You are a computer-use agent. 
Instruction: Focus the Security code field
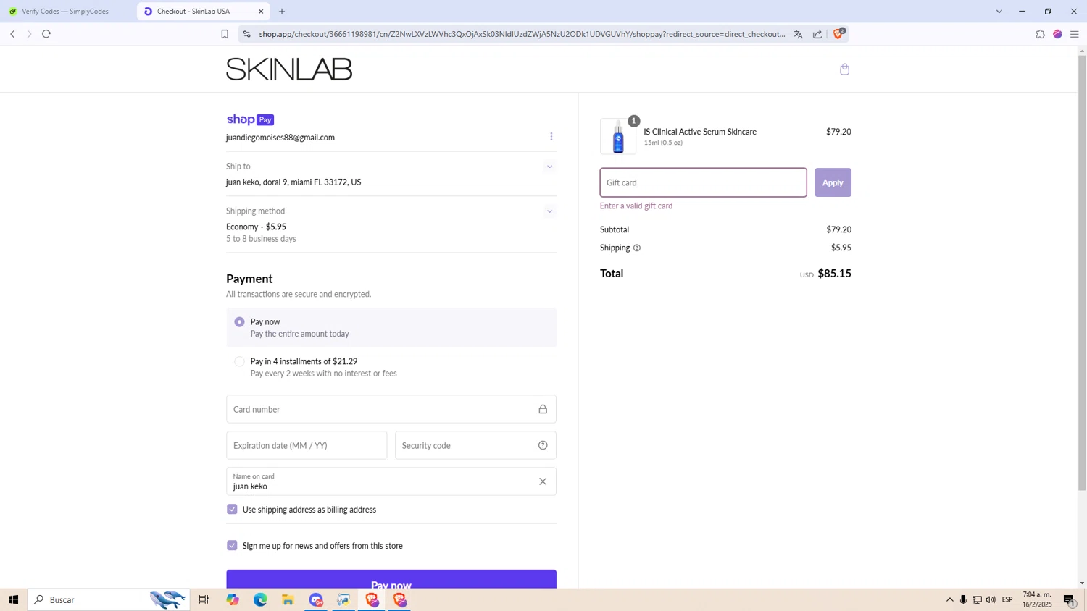pyautogui.click(x=475, y=445)
